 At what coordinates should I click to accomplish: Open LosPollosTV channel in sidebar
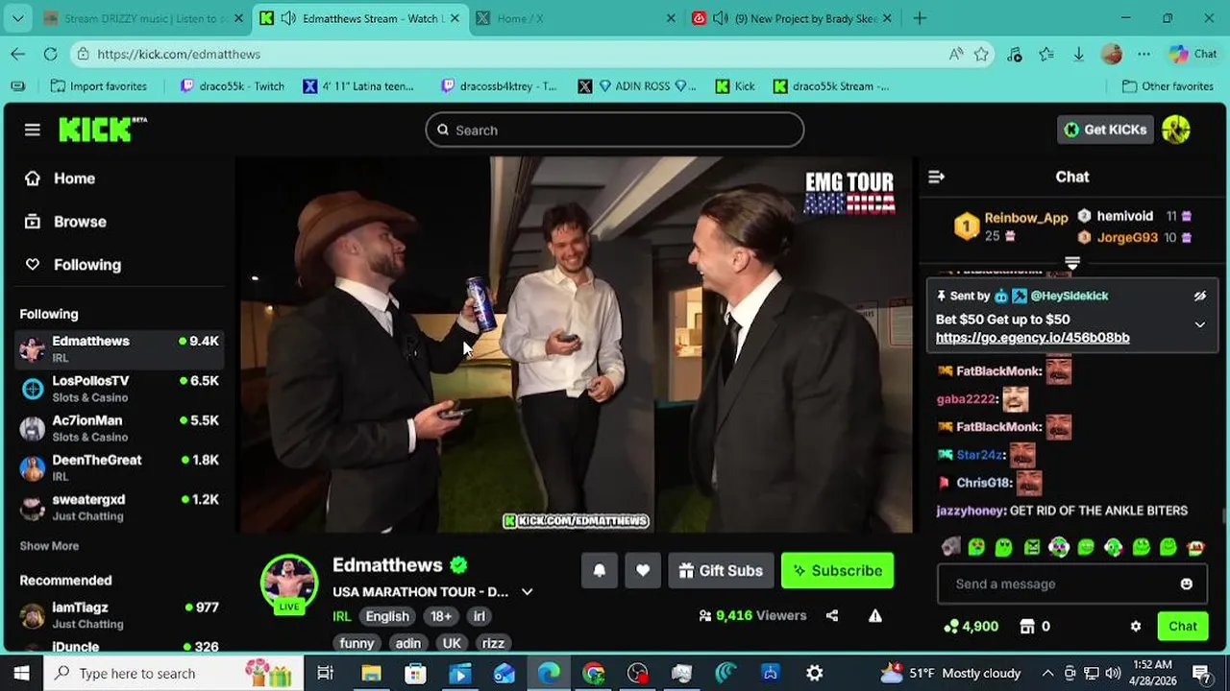(x=120, y=389)
